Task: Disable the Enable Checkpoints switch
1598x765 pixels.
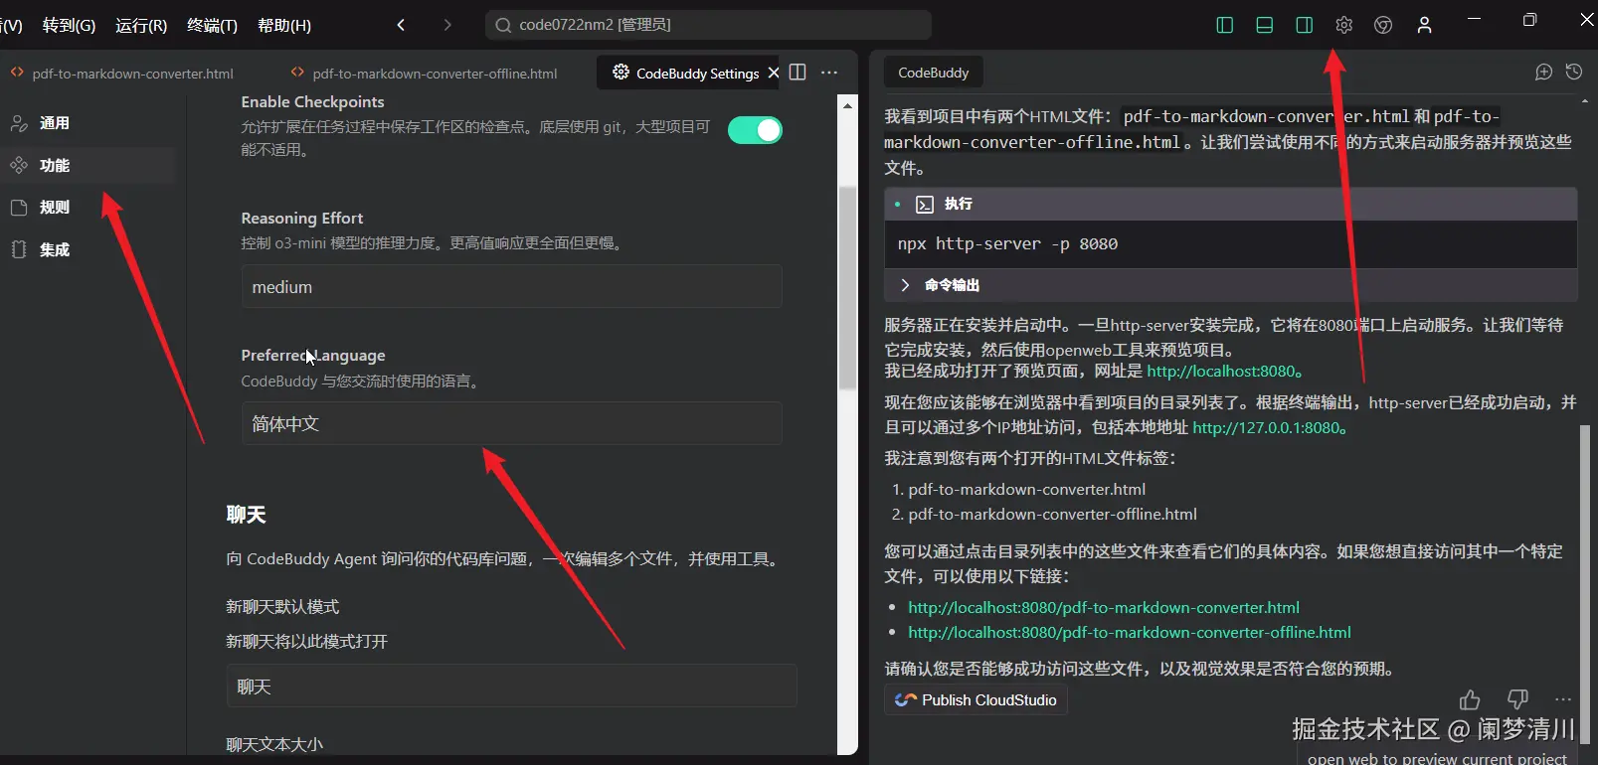Action: (755, 130)
